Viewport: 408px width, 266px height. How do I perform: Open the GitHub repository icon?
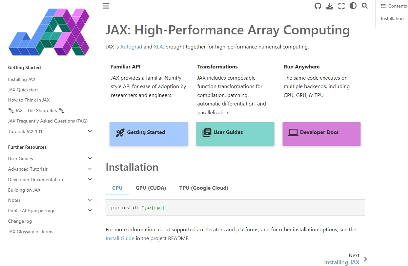pos(318,6)
